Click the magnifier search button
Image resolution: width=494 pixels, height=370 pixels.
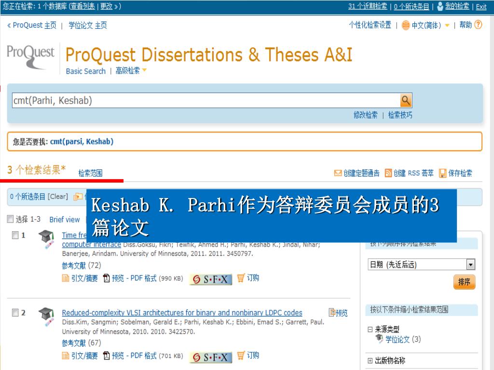[x=406, y=101]
